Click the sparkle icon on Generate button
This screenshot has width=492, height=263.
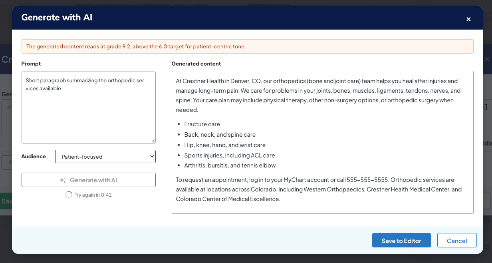pyautogui.click(x=63, y=180)
